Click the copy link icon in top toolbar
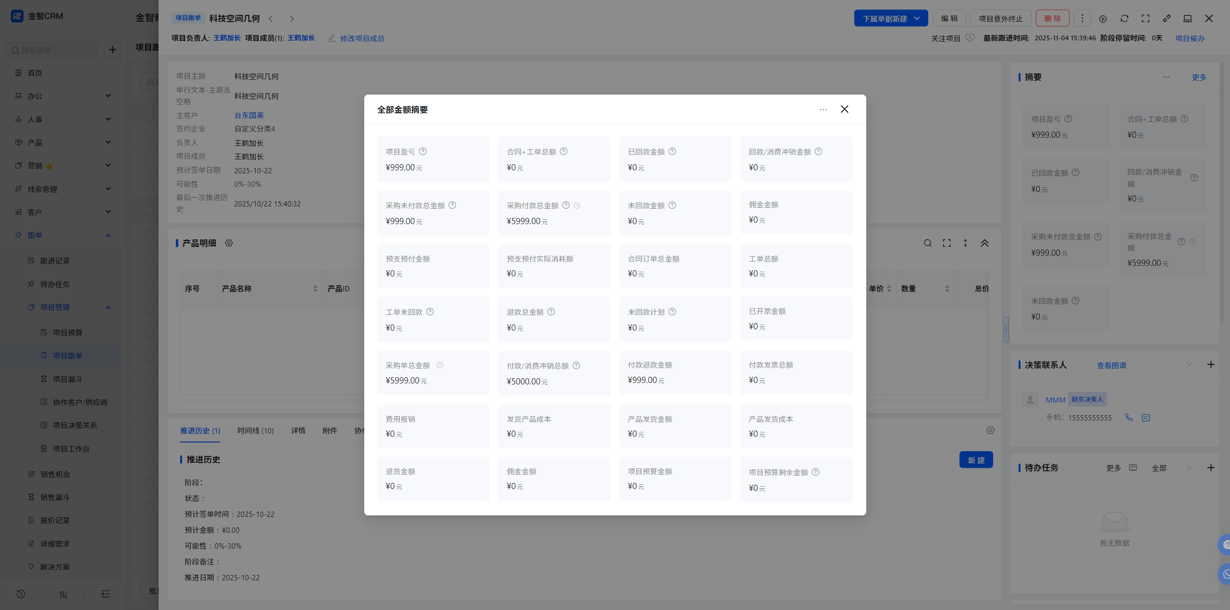 pyautogui.click(x=1167, y=19)
